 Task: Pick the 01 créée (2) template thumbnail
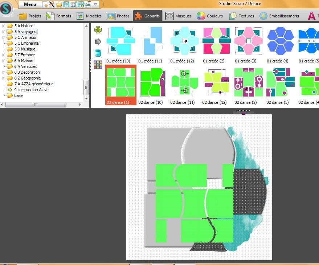click(x=216, y=41)
